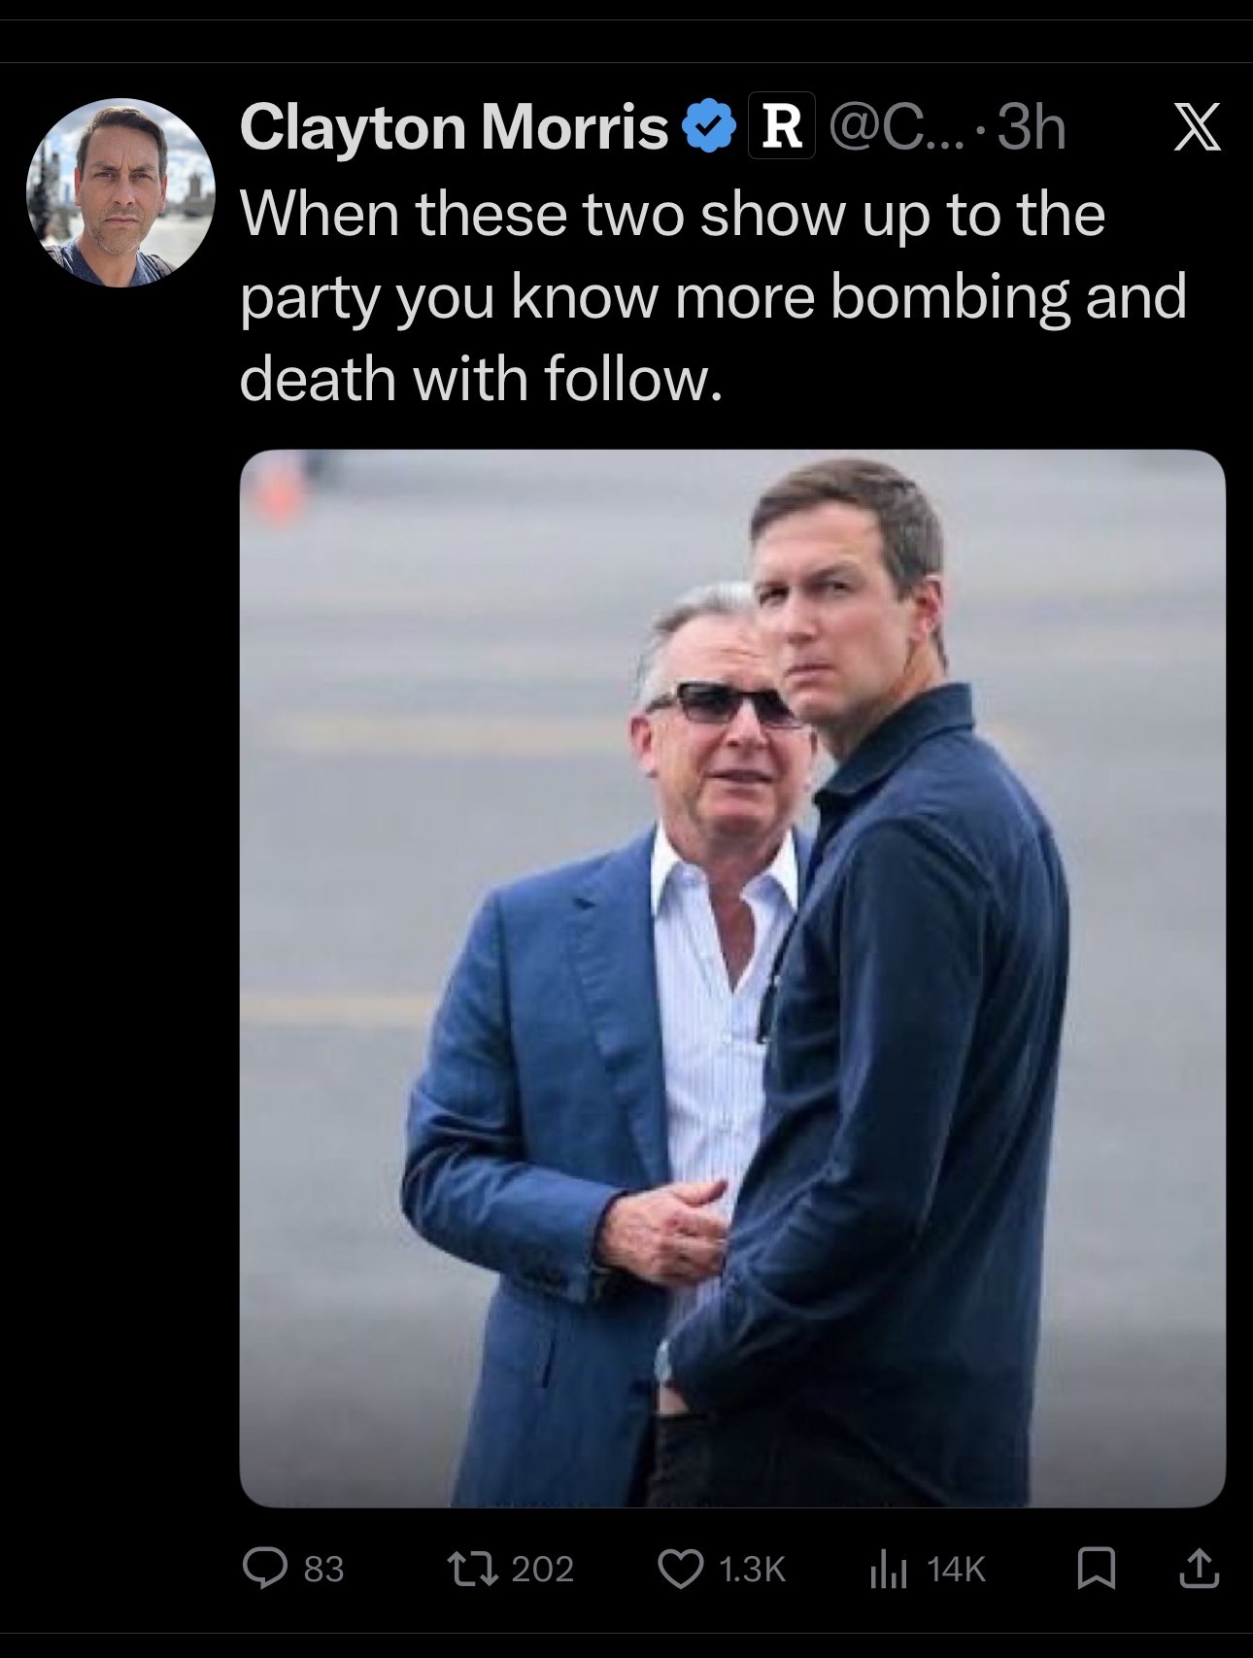The height and width of the screenshot is (1658, 1253).
Task: Open the Clayton Morris display name link
Action: [x=454, y=128]
